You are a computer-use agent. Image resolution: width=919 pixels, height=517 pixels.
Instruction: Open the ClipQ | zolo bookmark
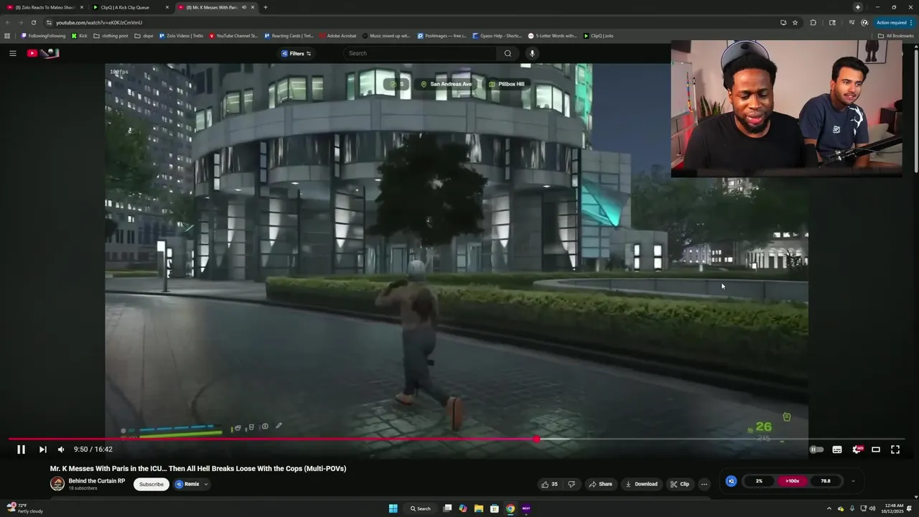tap(598, 35)
